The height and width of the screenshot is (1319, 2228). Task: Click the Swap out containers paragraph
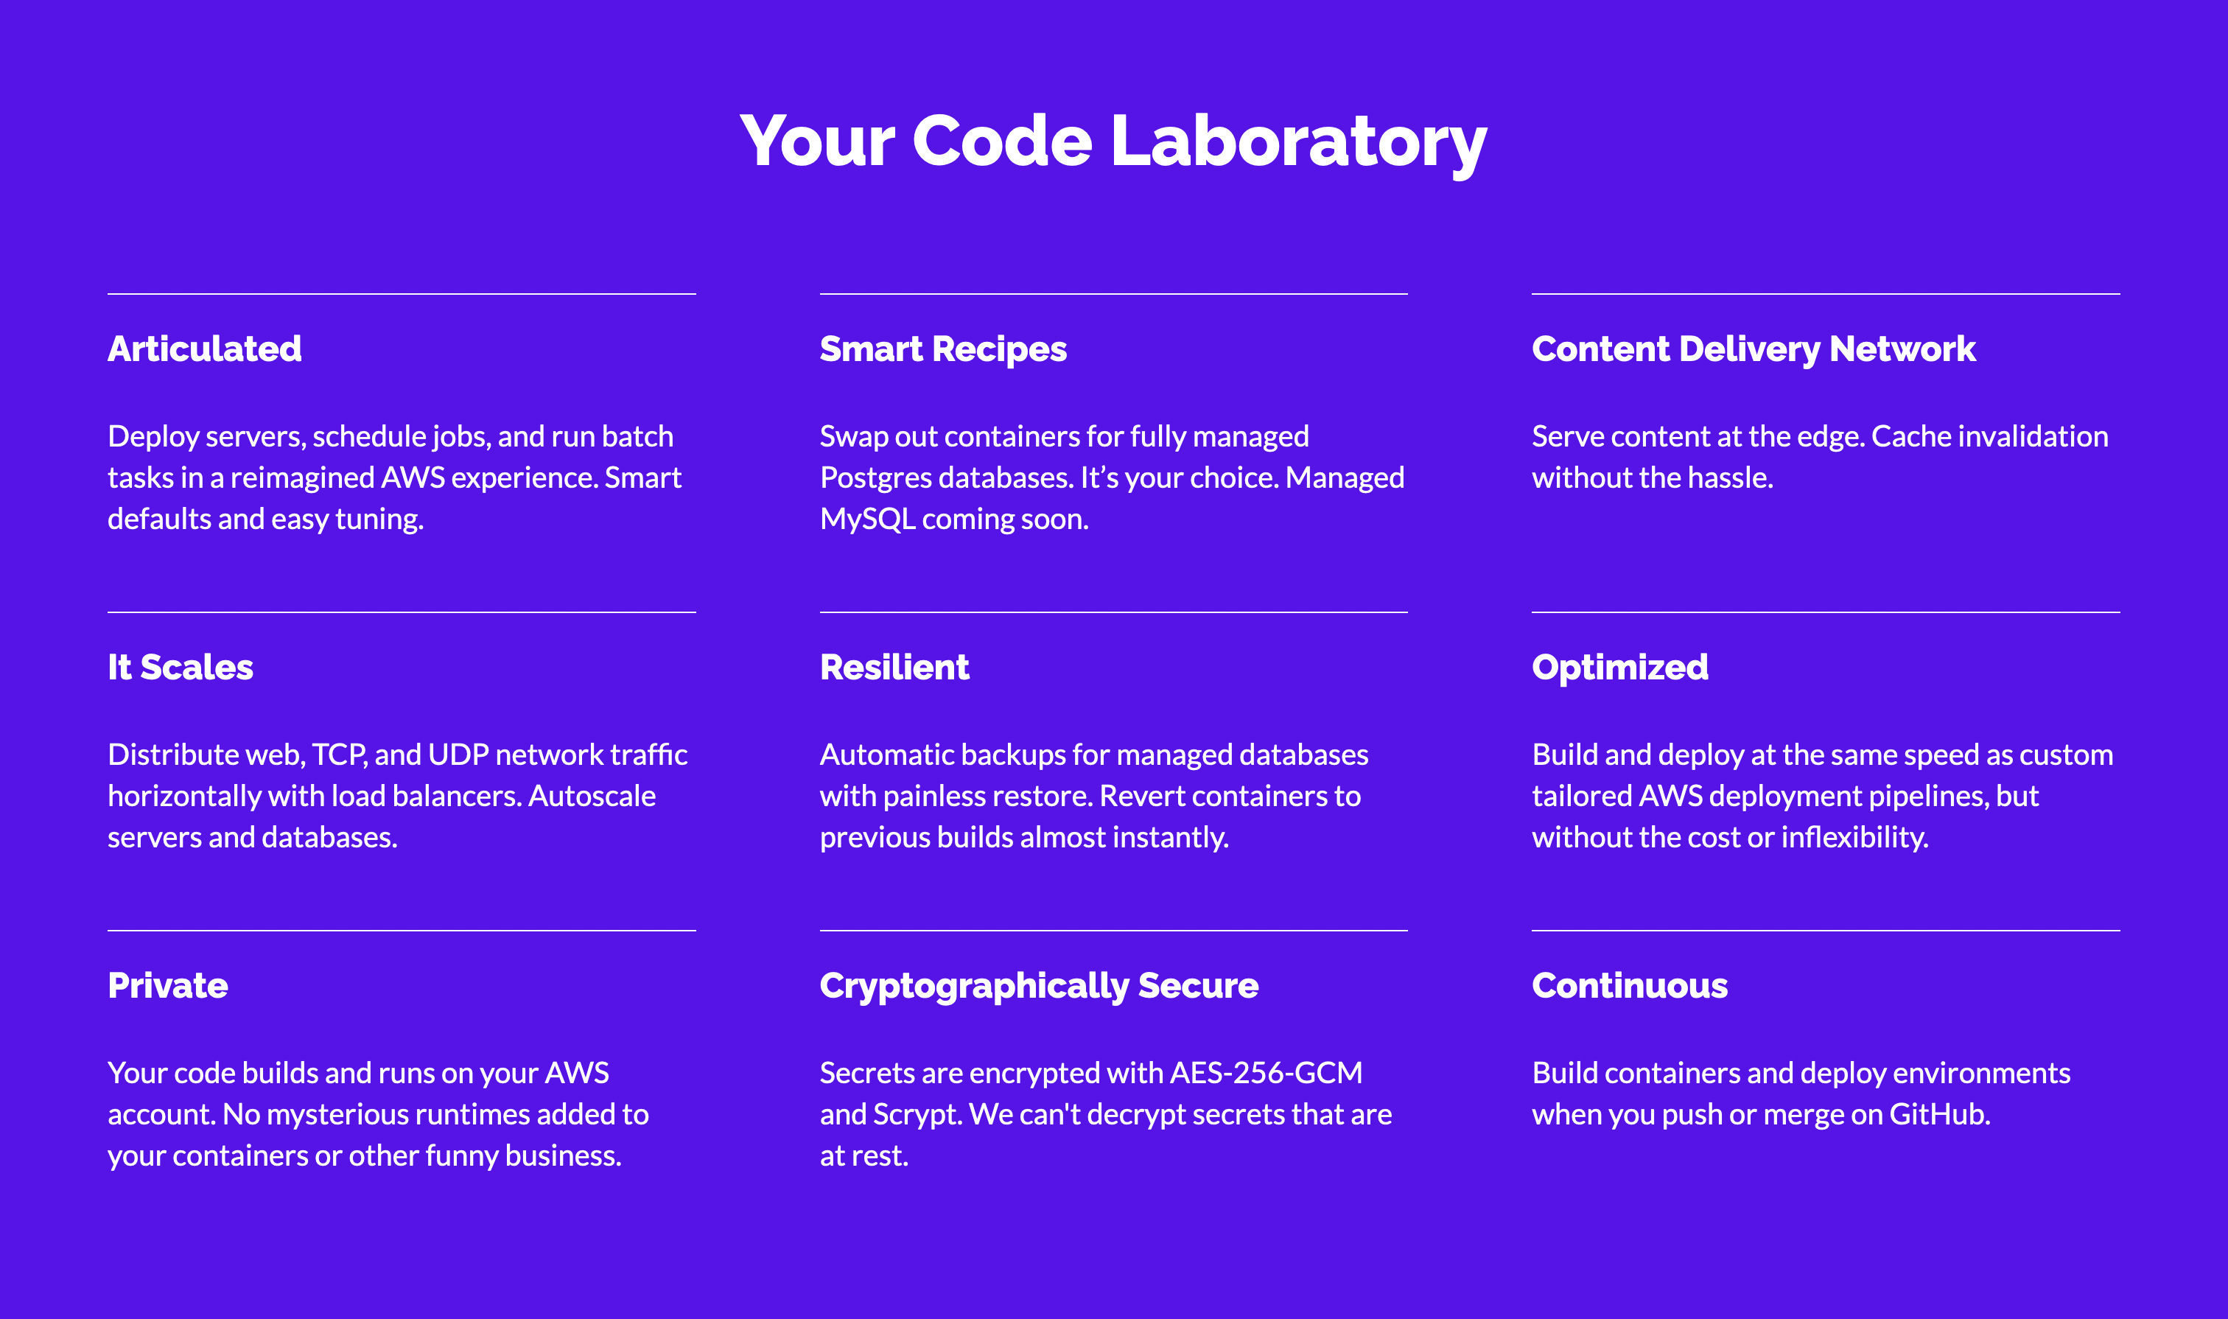(x=1112, y=477)
